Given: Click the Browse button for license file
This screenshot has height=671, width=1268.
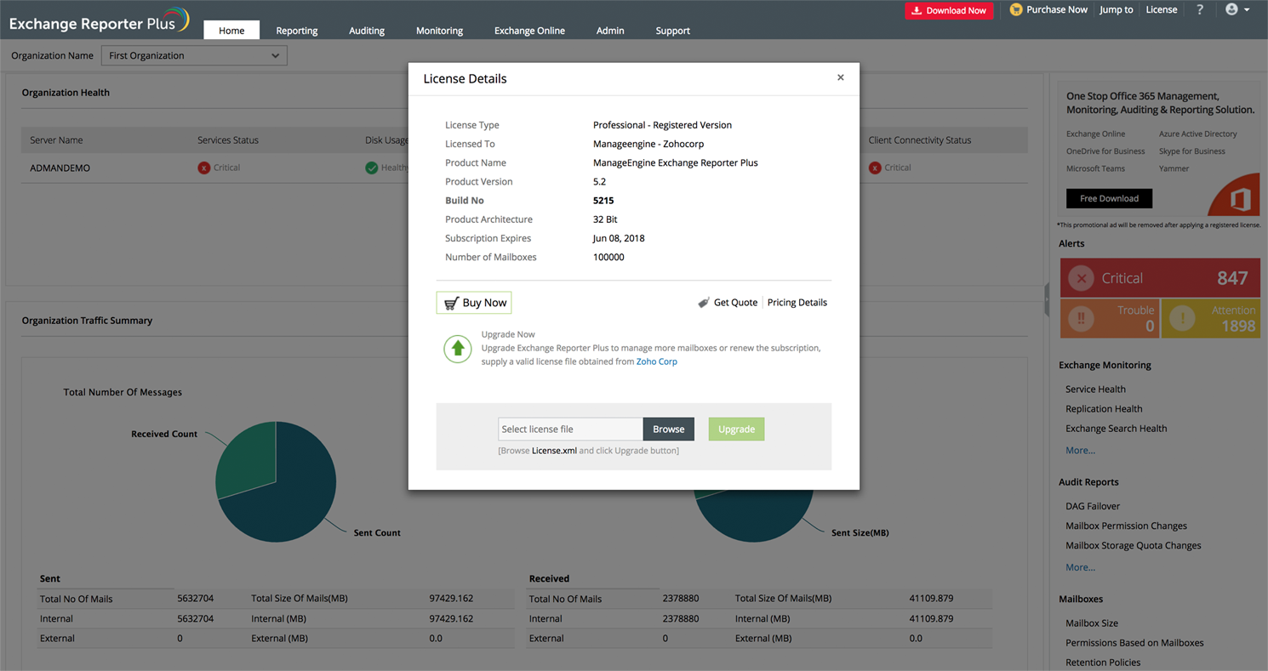Looking at the screenshot, I should point(669,429).
